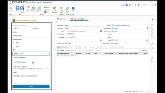Switch to the Surveys tab
This screenshot has width=165, height=93.
pos(92,47)
